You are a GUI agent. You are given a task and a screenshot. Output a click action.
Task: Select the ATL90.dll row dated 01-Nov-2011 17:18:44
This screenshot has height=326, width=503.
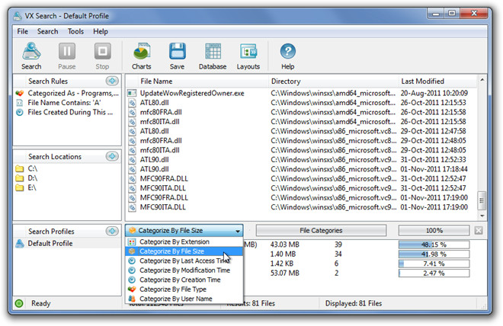pos(301,169)
